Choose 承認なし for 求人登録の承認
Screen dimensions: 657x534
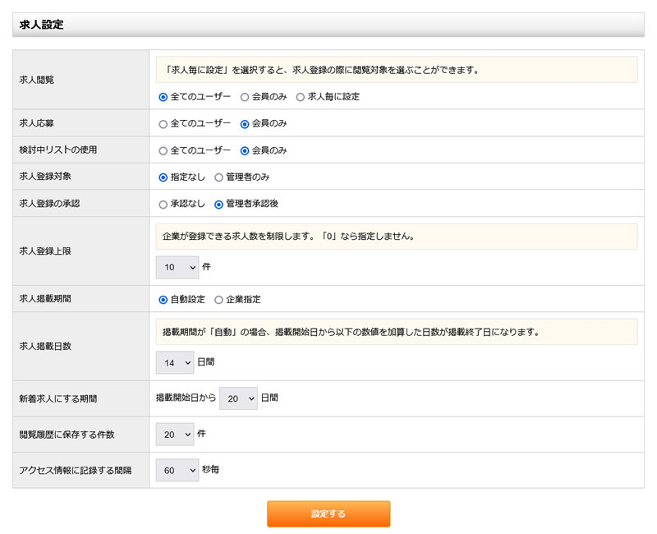[x=163, y=205]
